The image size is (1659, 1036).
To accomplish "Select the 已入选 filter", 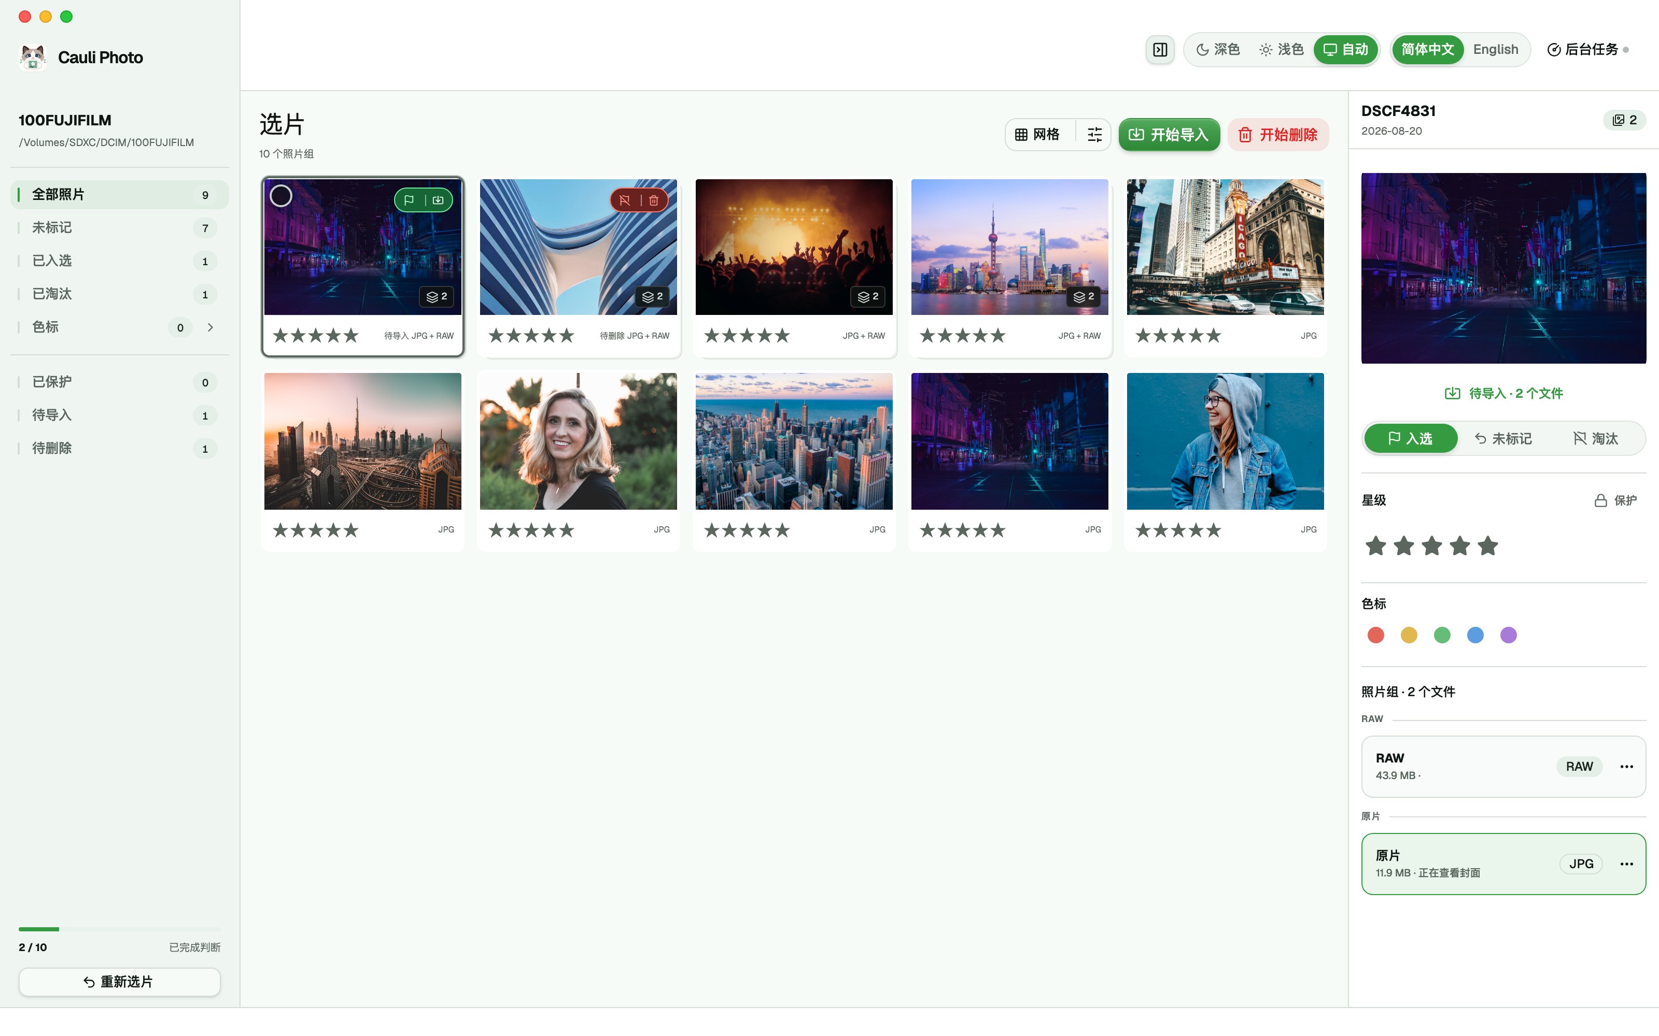I will (119, 261).
